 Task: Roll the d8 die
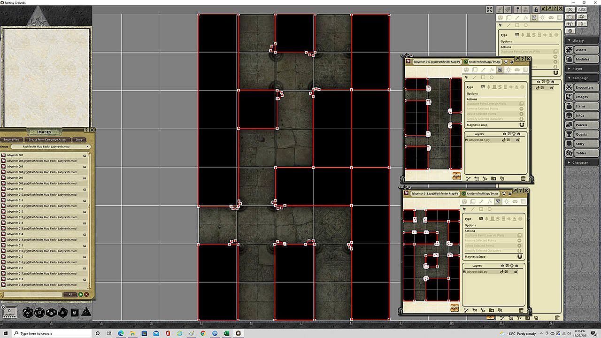click(63, 312)
